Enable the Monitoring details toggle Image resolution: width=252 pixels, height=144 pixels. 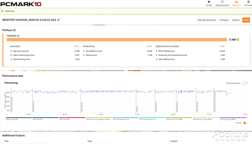click(x=244, y=83)
